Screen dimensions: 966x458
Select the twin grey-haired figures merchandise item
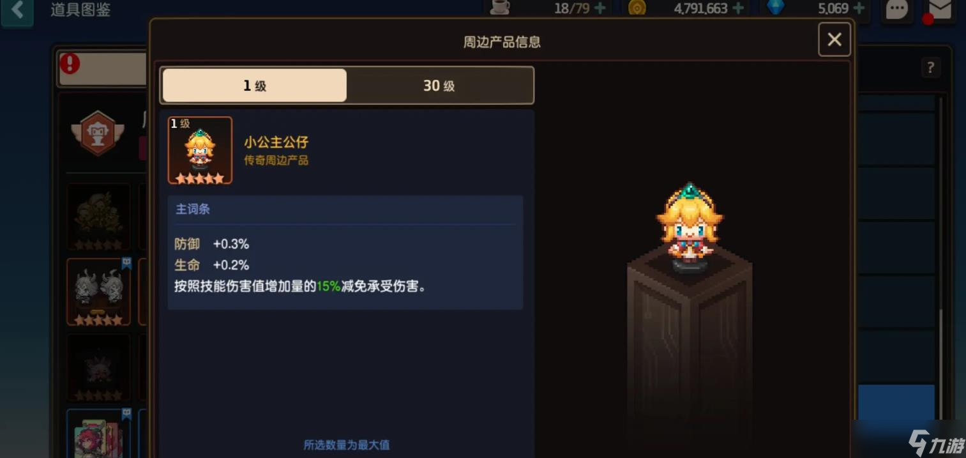(99, 292)
